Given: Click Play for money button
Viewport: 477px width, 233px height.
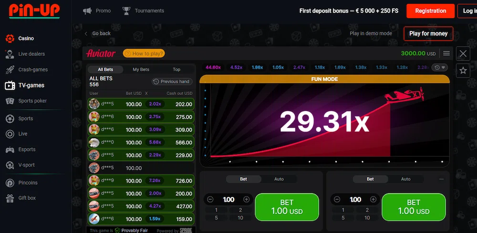Looking at the screenshot, I should point(428,34).
